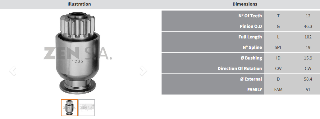
Task: Click the Direction Of Rotation label
Action: point(240,68)
